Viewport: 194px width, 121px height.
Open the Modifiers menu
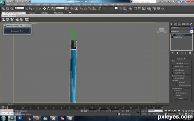(x=46, y=5)
